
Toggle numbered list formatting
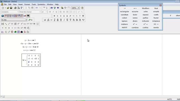(x=75, y=12)
